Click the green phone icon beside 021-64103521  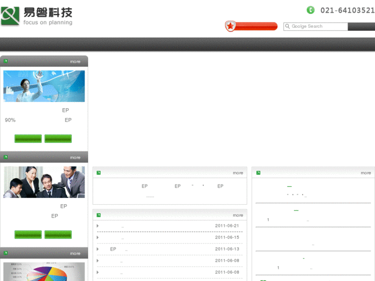(311, 10)
